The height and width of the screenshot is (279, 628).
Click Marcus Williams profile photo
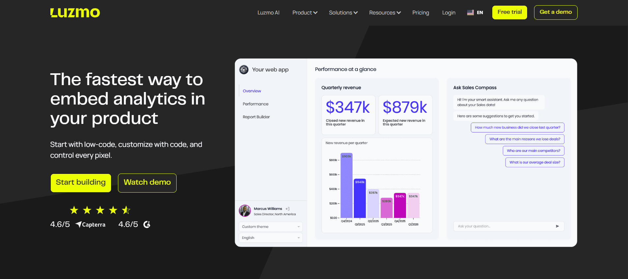(x=245, y=211)
